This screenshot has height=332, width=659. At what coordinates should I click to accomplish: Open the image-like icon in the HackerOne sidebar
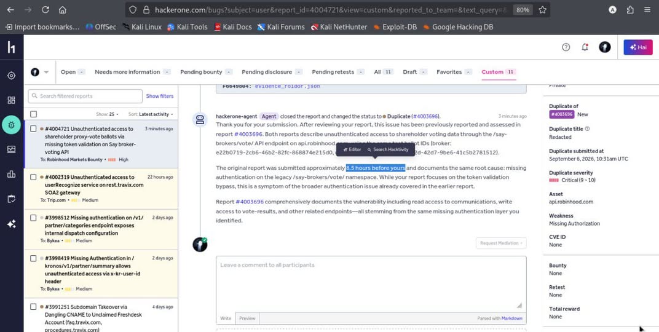coord(11,149)
